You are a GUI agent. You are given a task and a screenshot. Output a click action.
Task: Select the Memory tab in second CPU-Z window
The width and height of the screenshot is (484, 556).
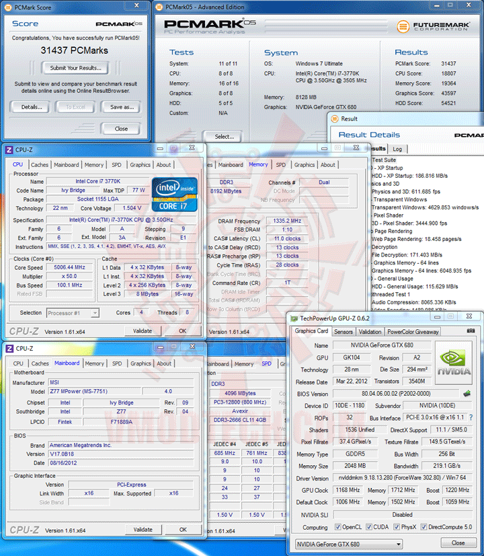tap(258, 164)
